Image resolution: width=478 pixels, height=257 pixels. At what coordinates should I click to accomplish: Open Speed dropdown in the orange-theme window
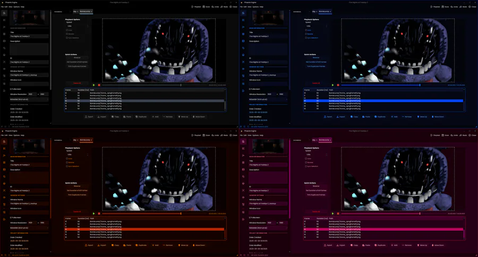78,155
